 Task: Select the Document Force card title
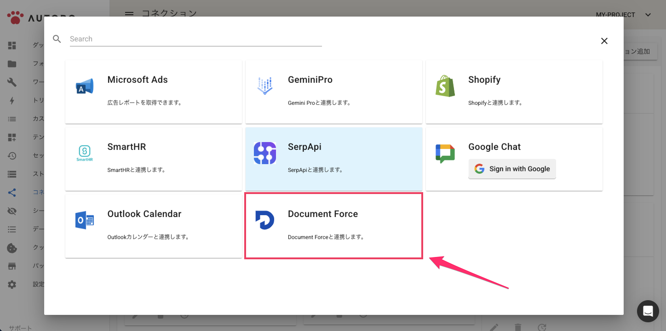[x=323, y=214]
